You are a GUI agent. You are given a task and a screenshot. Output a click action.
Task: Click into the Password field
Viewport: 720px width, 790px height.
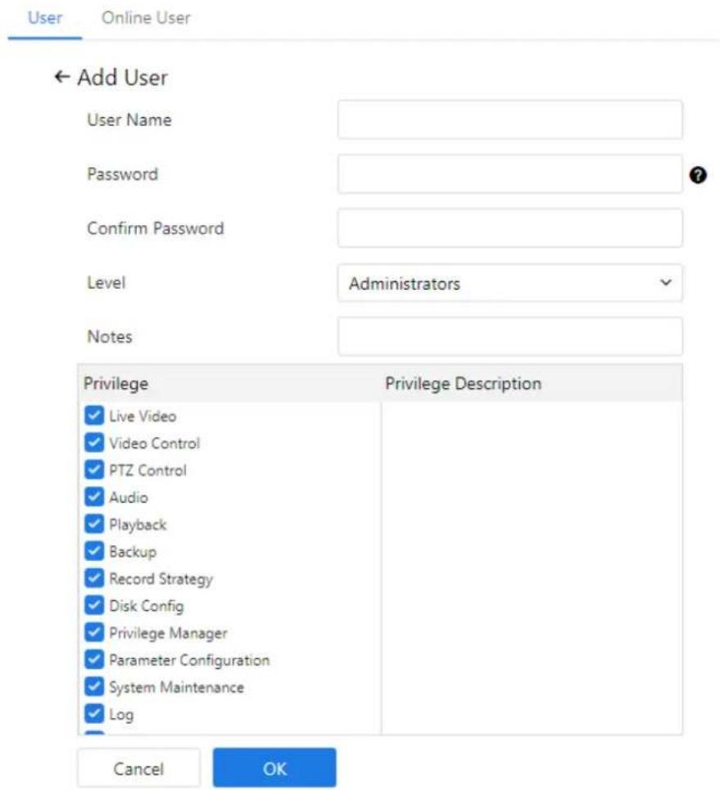(x=509, y=174)
